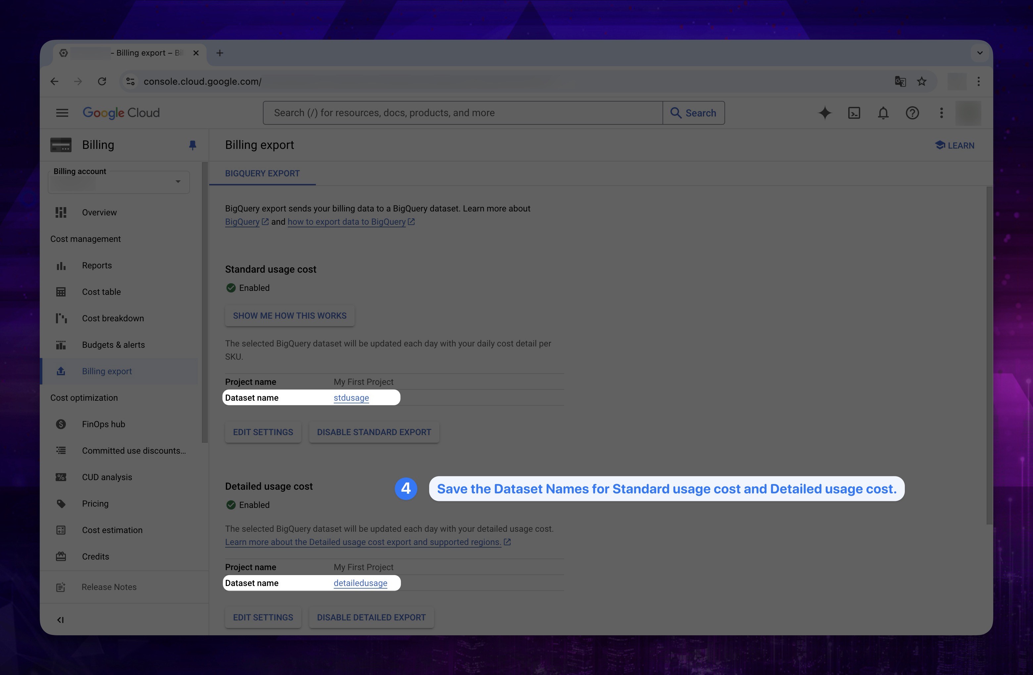Image resolution: width=1033 pixels, height=675 pixels.
Task: Collapse the left sidebar panel
Action: (x=60, y=619)
